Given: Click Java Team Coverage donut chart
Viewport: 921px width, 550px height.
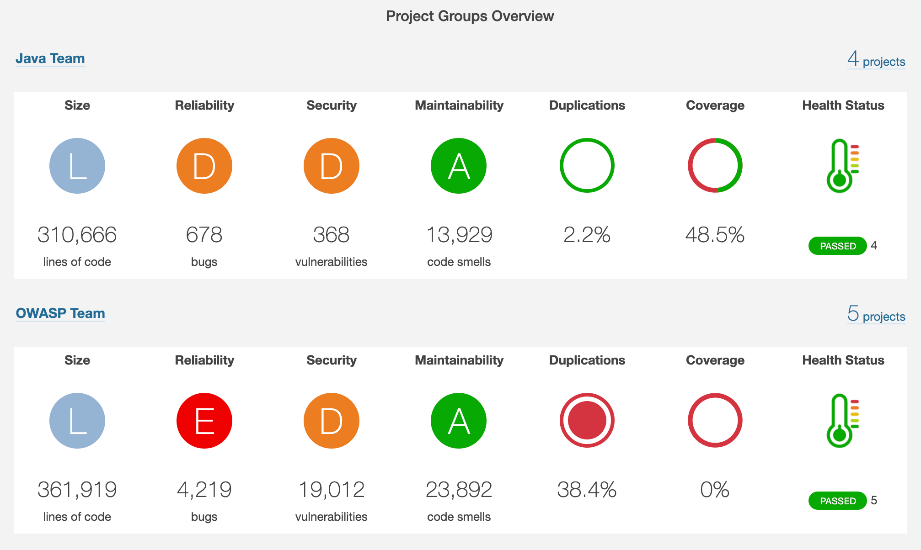Looking at the screenshot, I should 715,165.
